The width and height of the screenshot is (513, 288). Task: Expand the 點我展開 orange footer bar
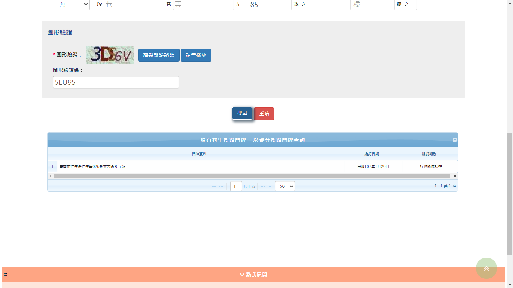(253, 274)
